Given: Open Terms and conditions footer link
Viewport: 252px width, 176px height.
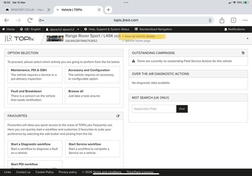Looking at the screenshot, I should coord(107,172).
